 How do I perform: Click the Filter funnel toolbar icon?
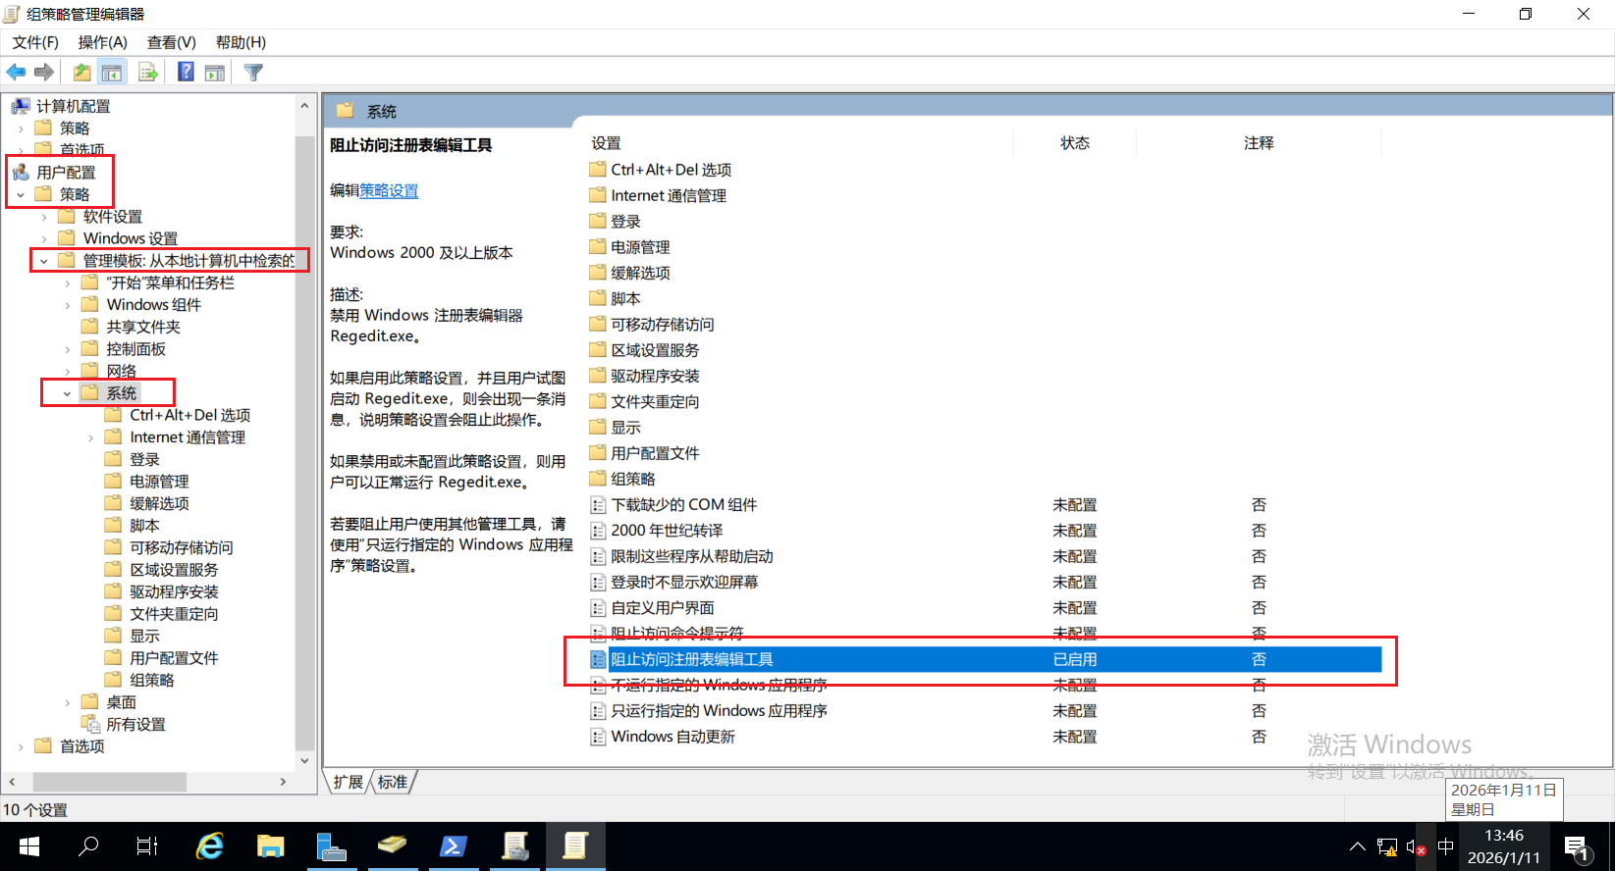pos(253,72)
